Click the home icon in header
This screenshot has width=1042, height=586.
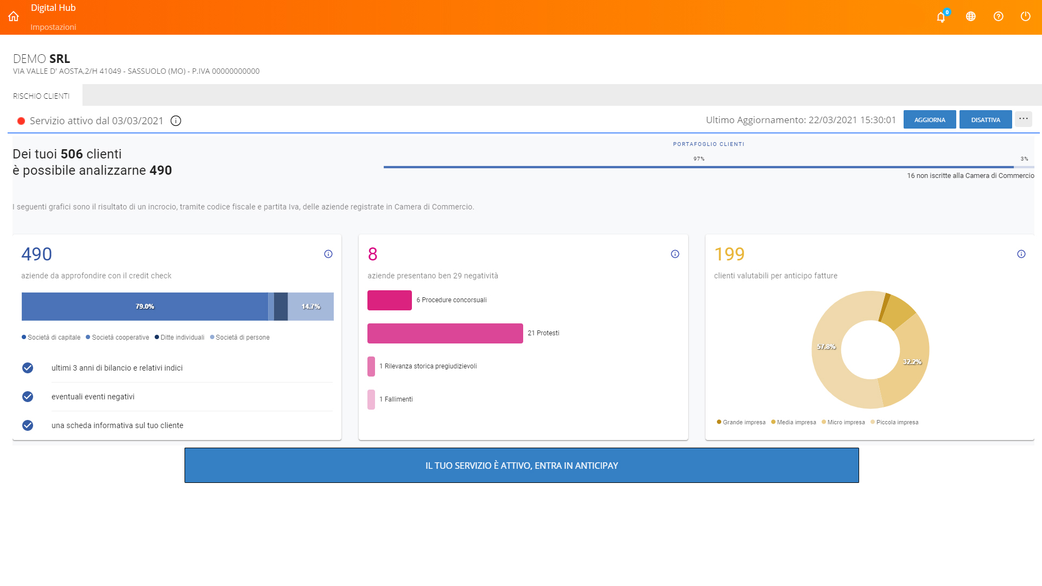14,16
